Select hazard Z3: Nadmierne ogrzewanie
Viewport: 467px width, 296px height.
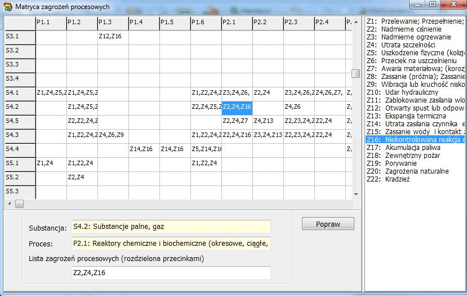click(415, 37)
